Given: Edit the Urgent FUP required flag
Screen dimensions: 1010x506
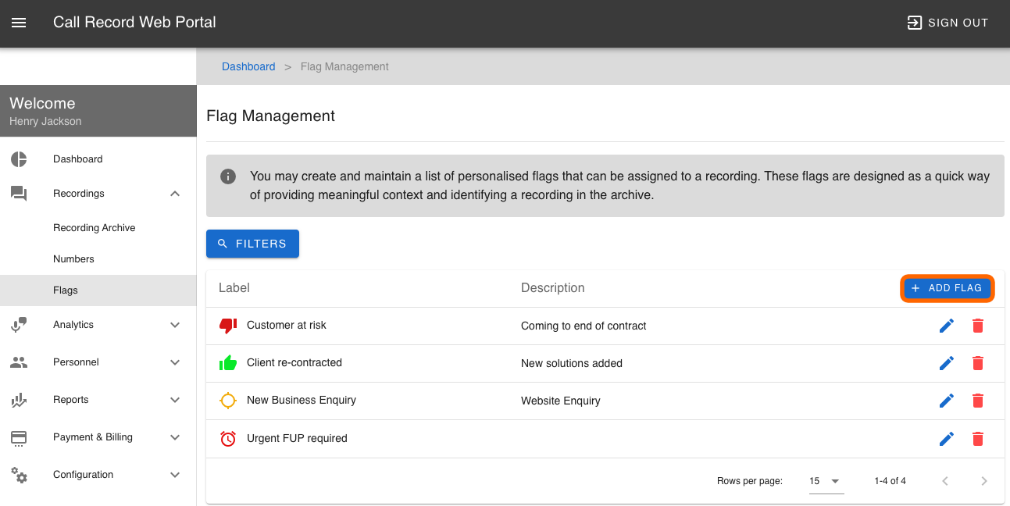Looking at the screenshot, I should 947,438.
